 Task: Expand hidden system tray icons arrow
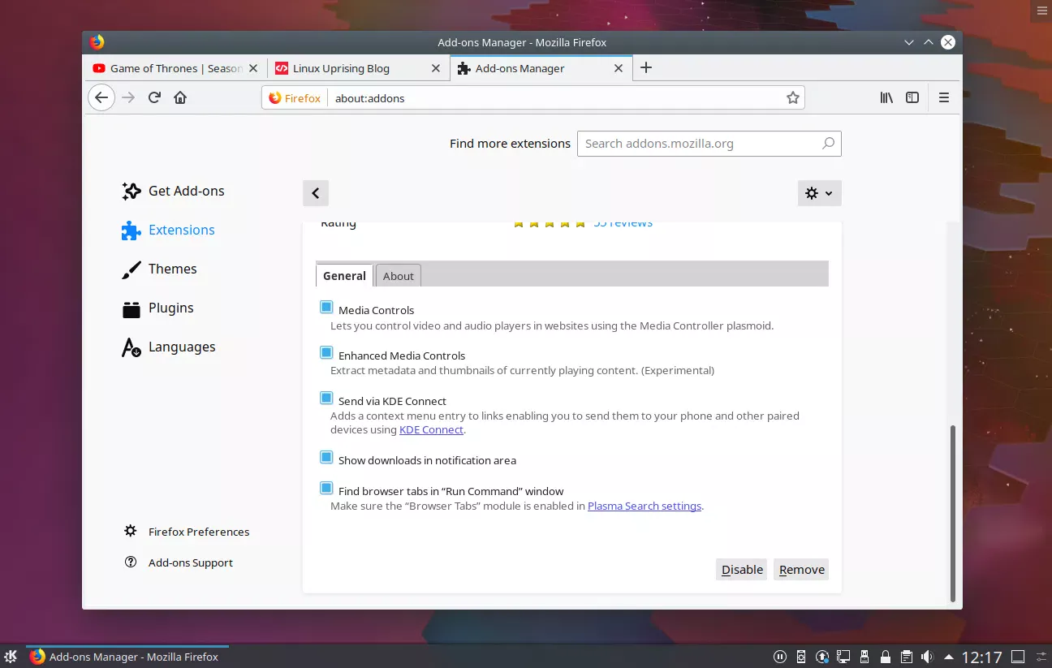(x=949, y=657)
